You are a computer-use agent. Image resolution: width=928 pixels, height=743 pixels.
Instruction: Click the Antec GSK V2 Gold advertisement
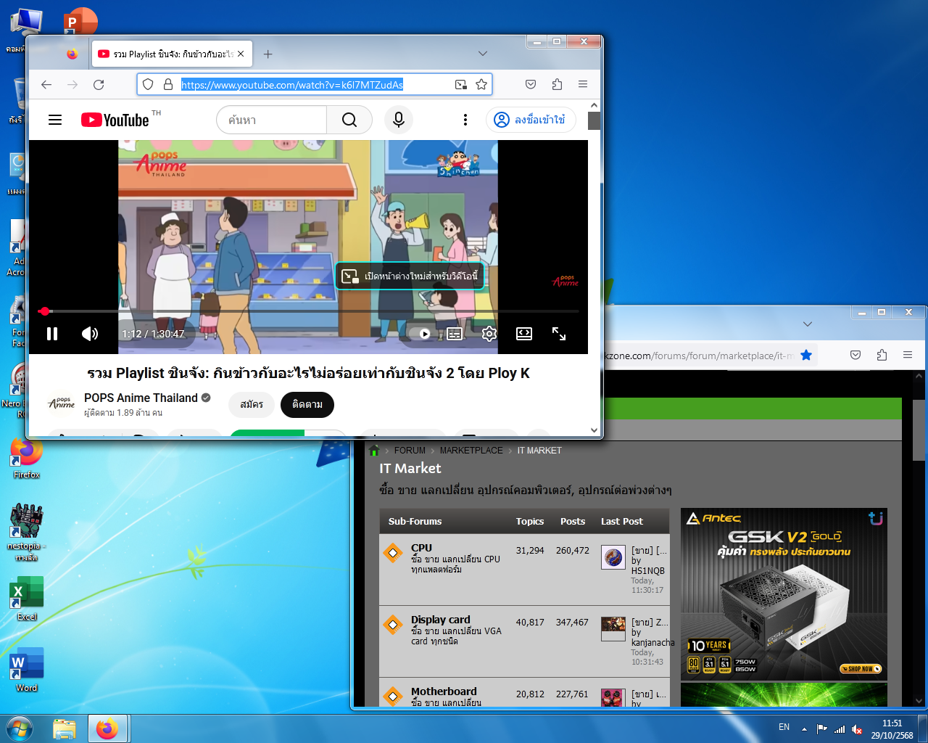tap(784, 594)
